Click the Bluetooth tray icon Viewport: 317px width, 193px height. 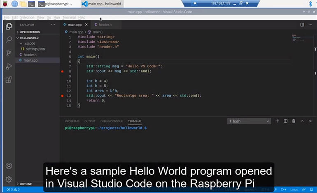(x=310, y=4)
